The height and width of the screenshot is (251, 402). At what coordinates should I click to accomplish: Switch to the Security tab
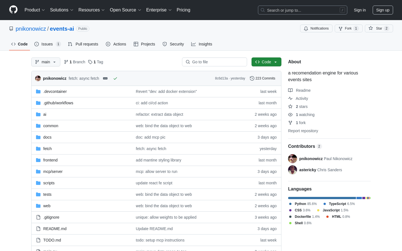173,44
